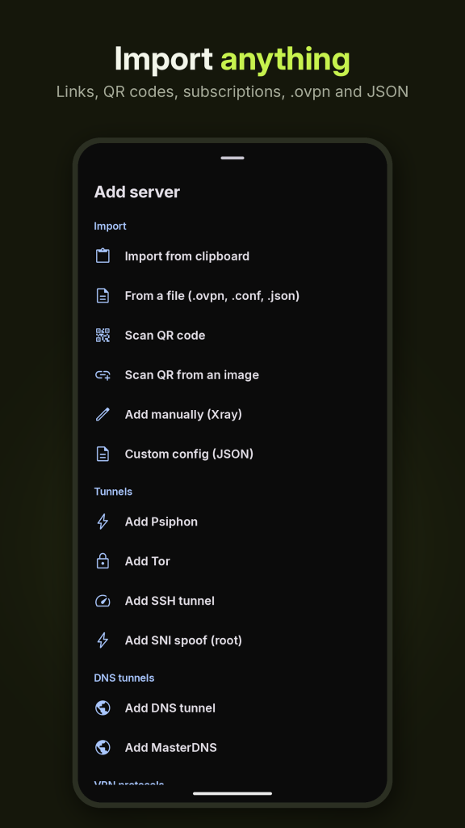Viewport: 465px width, 828px height.
Task: Select Scan QR from an image
Action: tap(232, 375)
